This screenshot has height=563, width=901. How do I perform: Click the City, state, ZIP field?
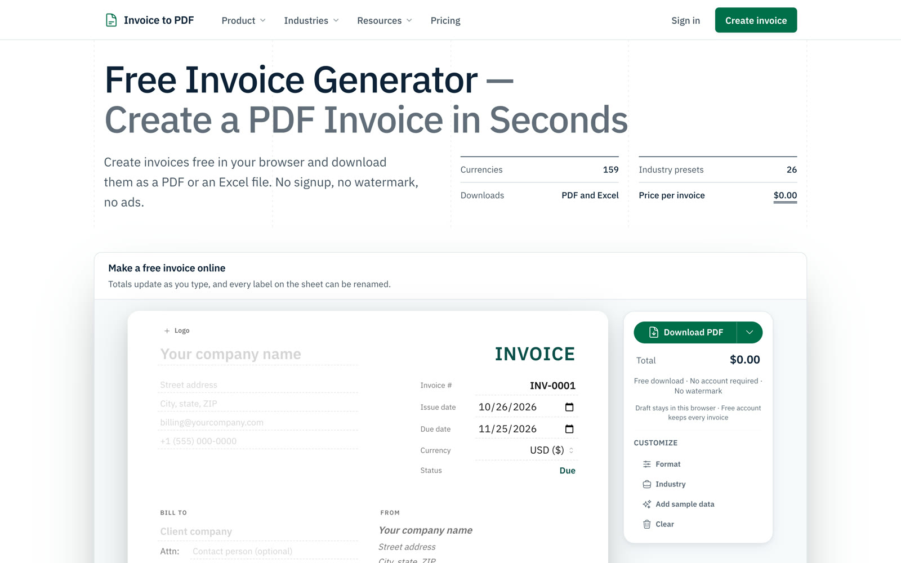(x=258, y=404)
